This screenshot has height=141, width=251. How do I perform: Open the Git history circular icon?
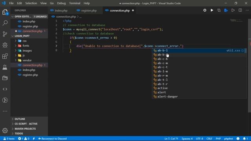pos(5,100)
